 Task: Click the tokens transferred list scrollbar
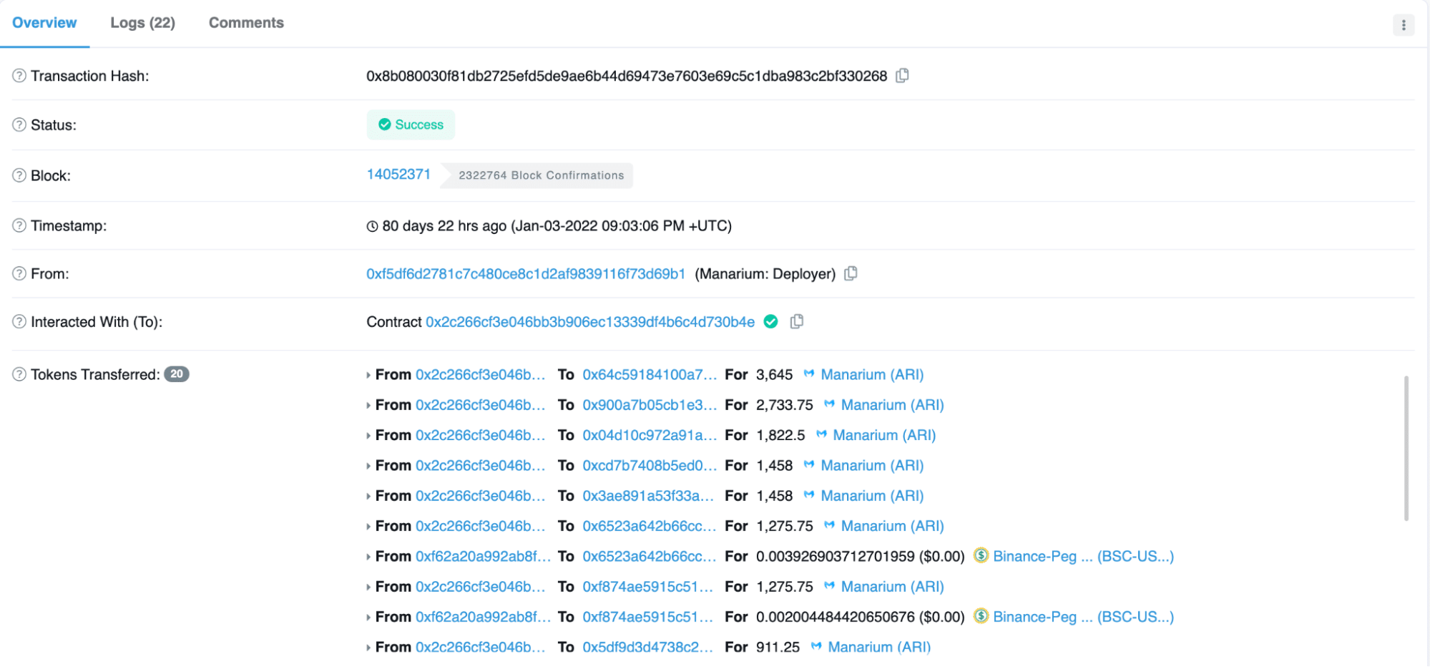point(1406,448)
